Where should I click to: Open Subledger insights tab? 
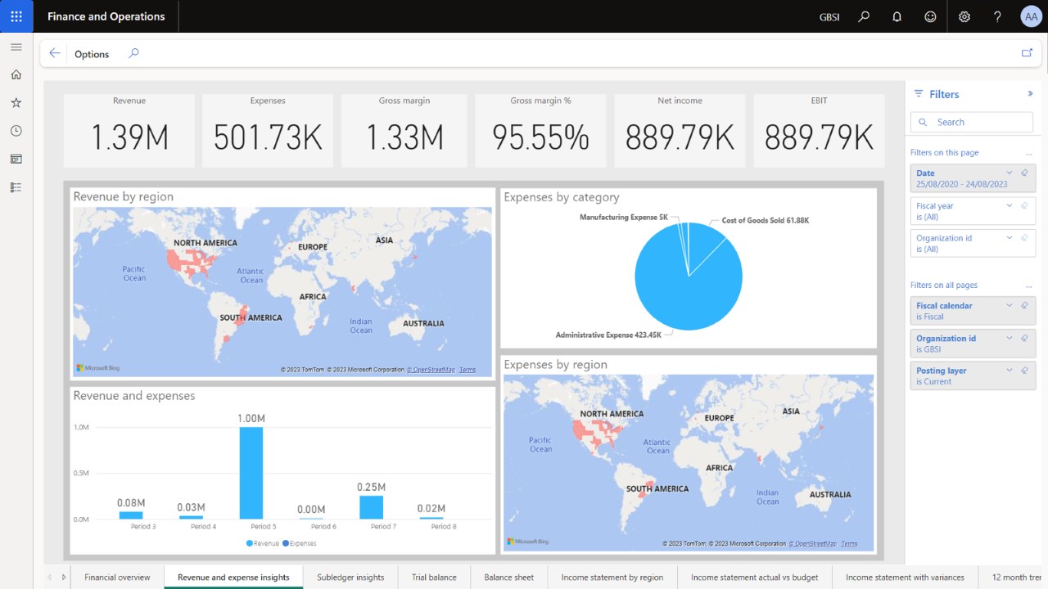tap(350, 577)
